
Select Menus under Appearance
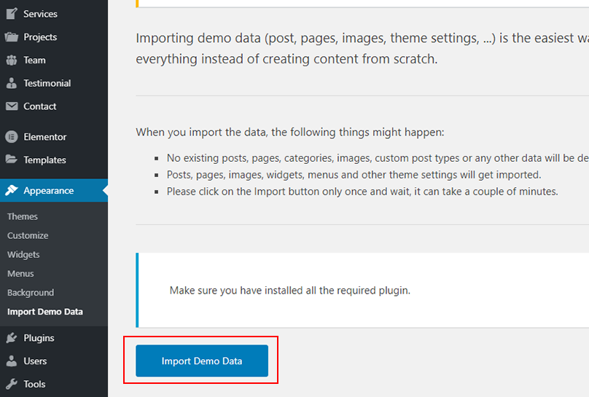pyautogui.click(x=20, y=273)
